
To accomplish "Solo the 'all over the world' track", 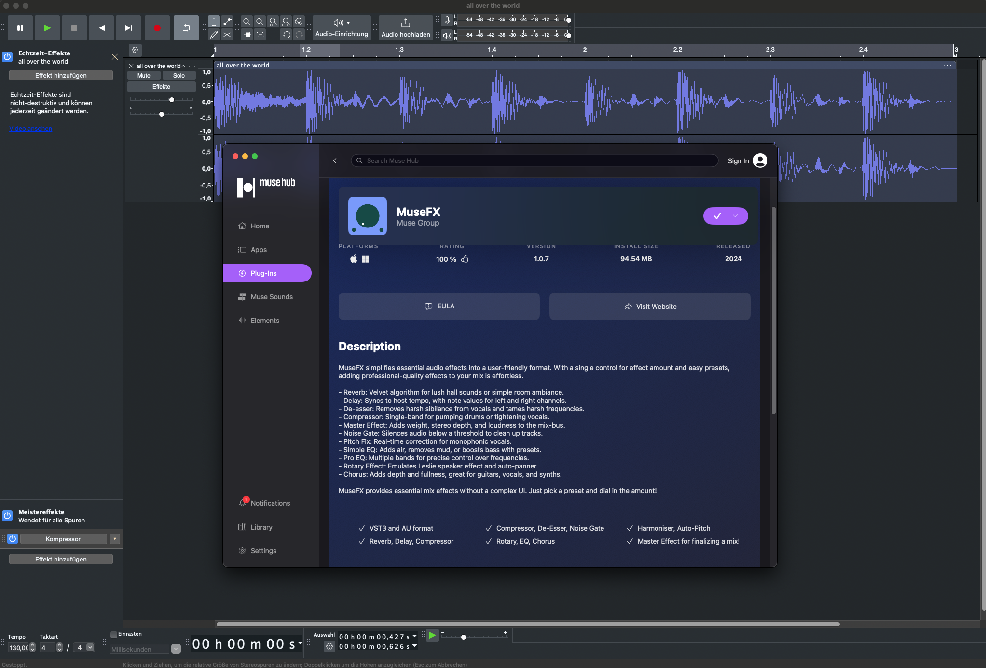I will (x=178, y=75).
